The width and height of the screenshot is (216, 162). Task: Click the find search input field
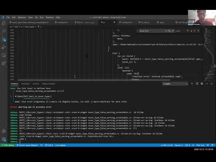coord(152,31)
